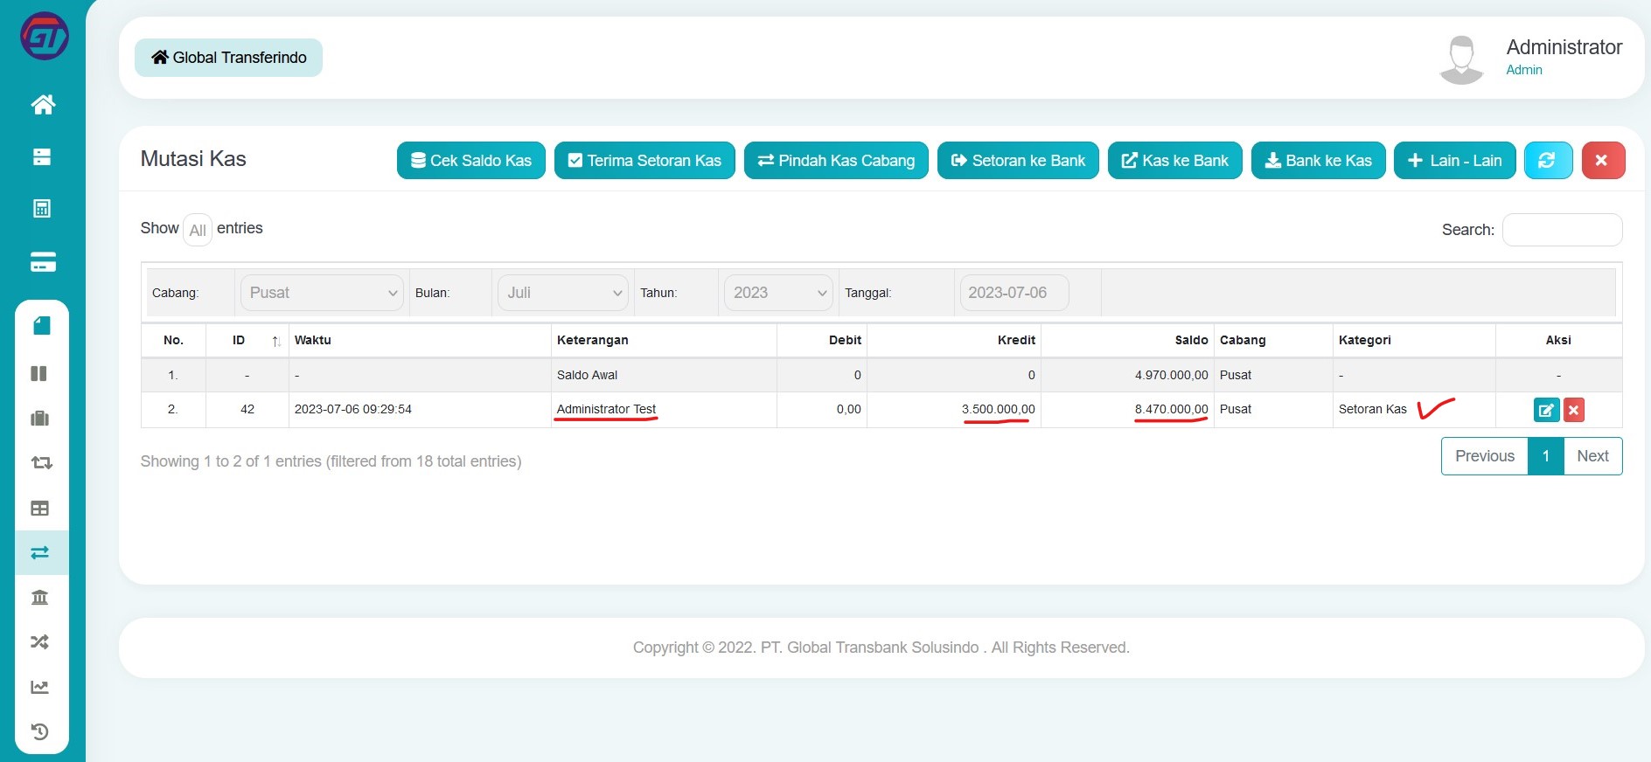Click the refresh icon button

click(x=1548, y=161)
